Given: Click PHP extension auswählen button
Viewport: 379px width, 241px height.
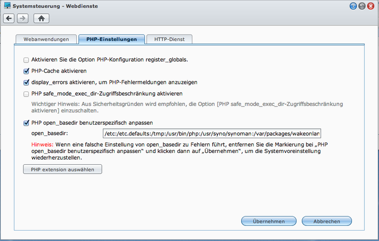Looking at the screenshot, I should point(63,169).
